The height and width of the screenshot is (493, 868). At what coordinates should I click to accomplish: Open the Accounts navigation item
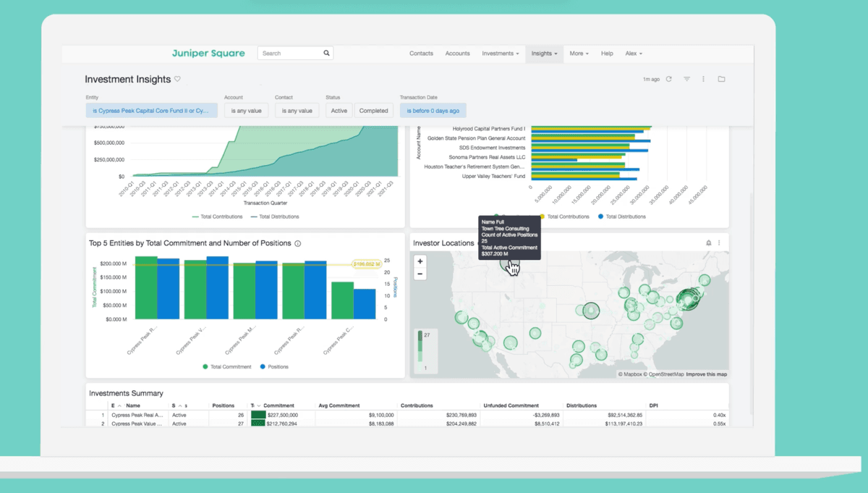[x=457, y=54]
